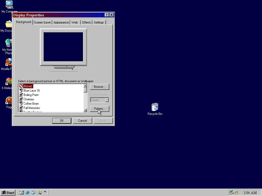Screen dimensions: 262x196
Task: Launch Internet Explorer from quick launch
Action: click(x=28, y=192)
